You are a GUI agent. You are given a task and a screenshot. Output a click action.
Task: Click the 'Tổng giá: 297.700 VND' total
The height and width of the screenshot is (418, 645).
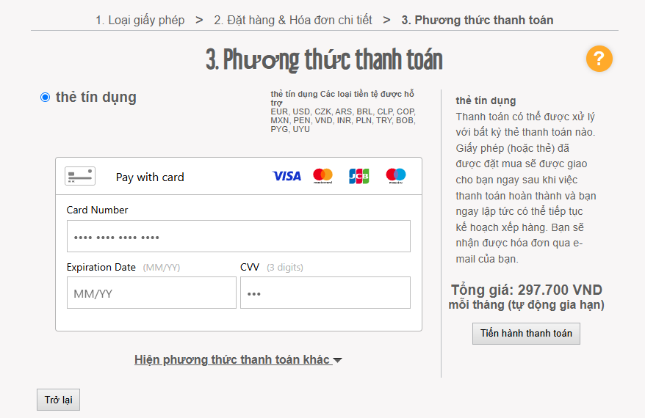(526, 290)
